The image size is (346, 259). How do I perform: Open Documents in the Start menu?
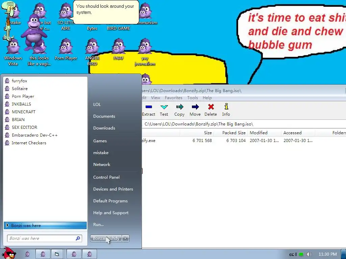104,116
